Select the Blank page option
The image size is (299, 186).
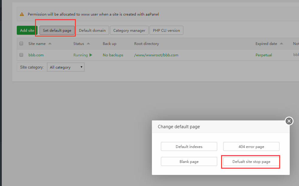pos(189,161)
